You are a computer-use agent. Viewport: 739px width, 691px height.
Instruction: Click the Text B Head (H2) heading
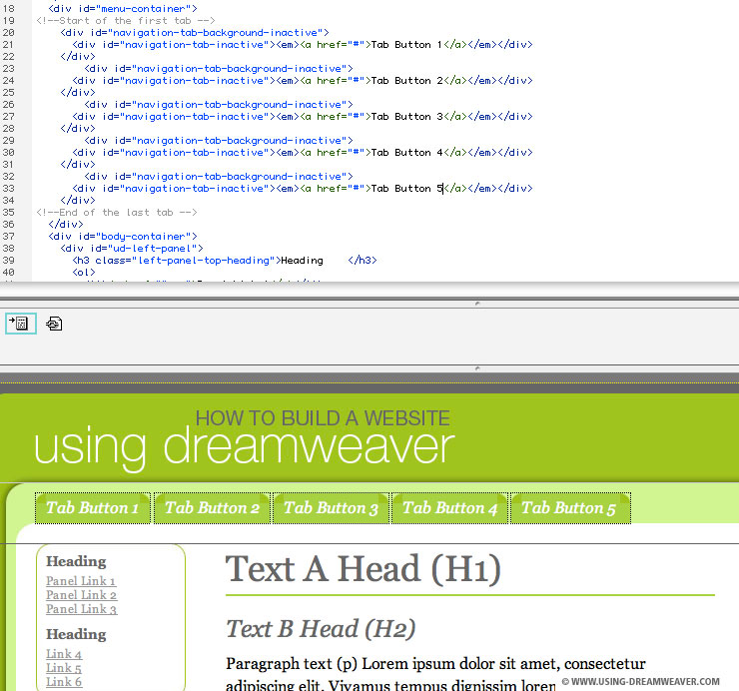point(321,629)
